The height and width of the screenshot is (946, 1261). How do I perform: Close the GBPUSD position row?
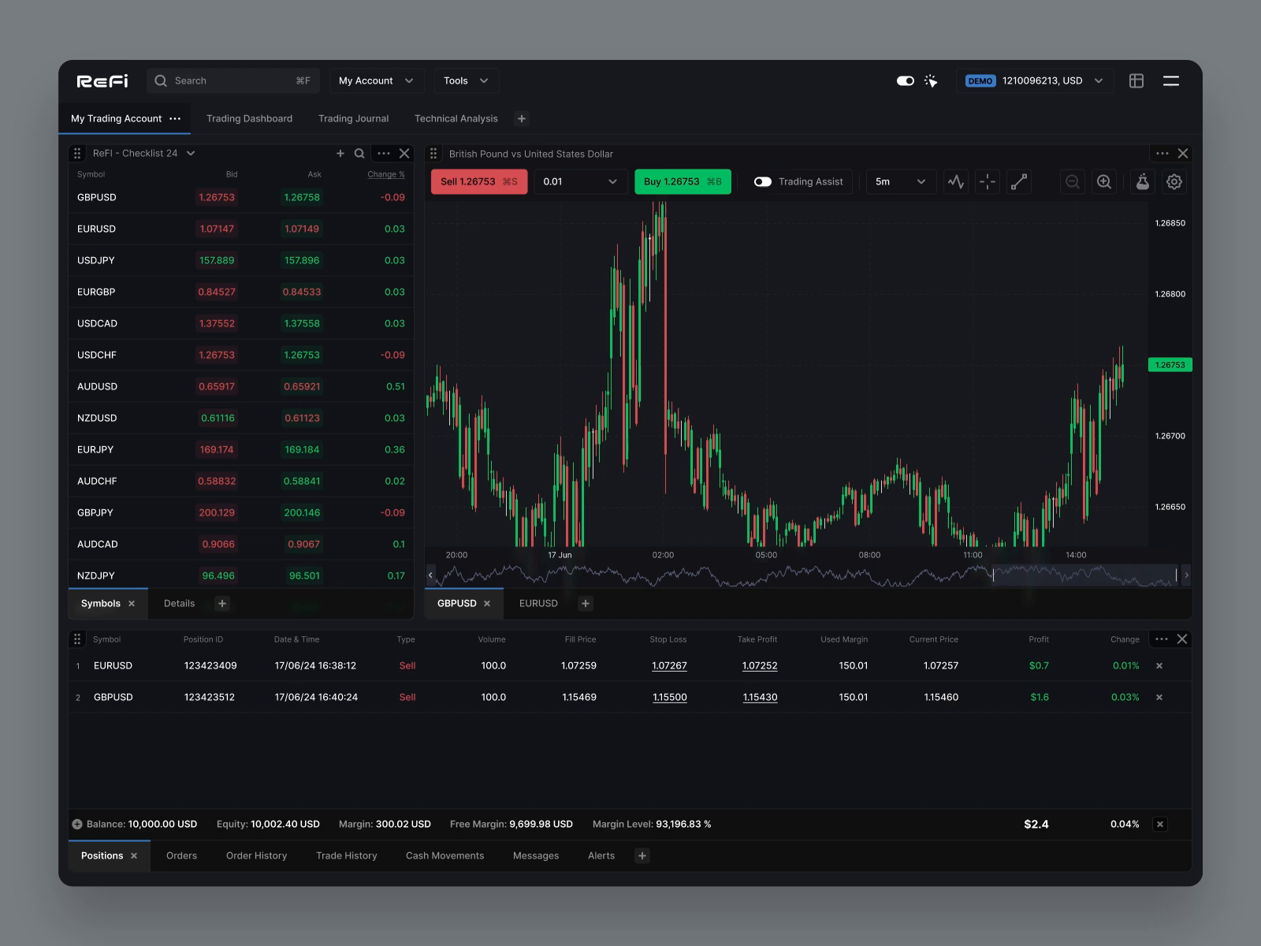point(1159,698)
